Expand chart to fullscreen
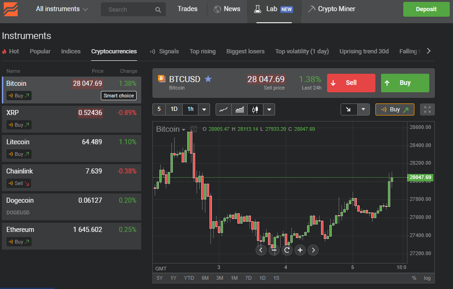This screenshot has width=453, height=289. pos(427,109)
